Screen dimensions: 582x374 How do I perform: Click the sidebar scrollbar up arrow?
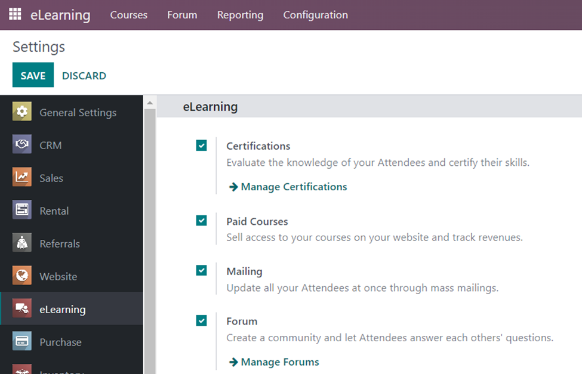point(150,103)
